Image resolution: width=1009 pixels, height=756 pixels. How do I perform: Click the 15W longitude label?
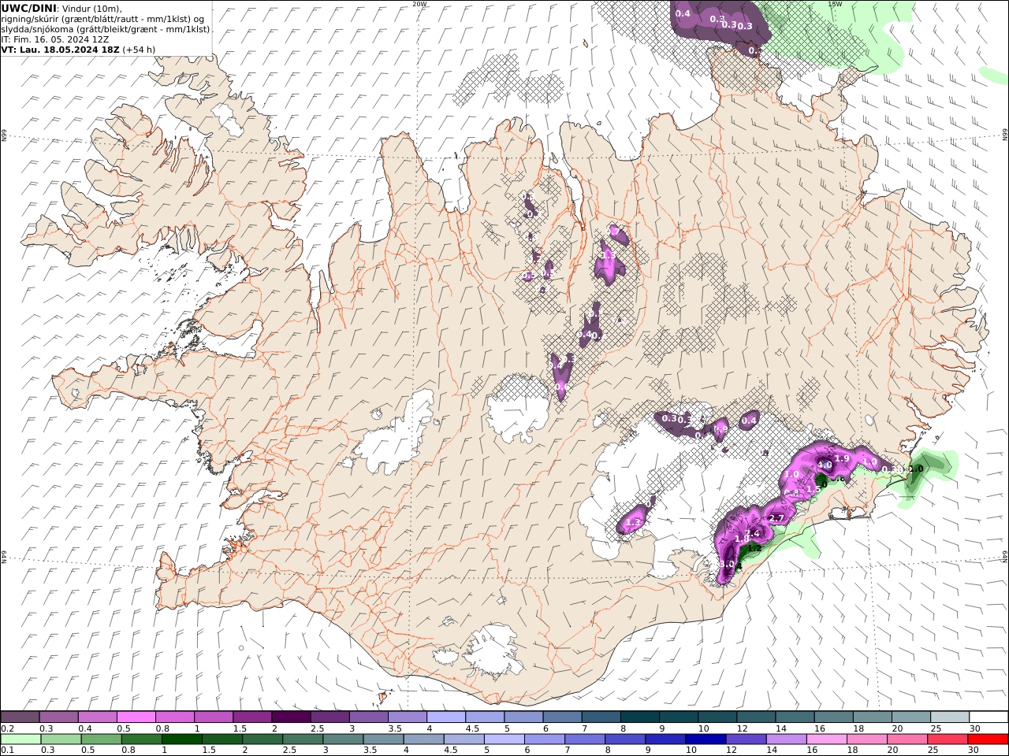(834, 4)
